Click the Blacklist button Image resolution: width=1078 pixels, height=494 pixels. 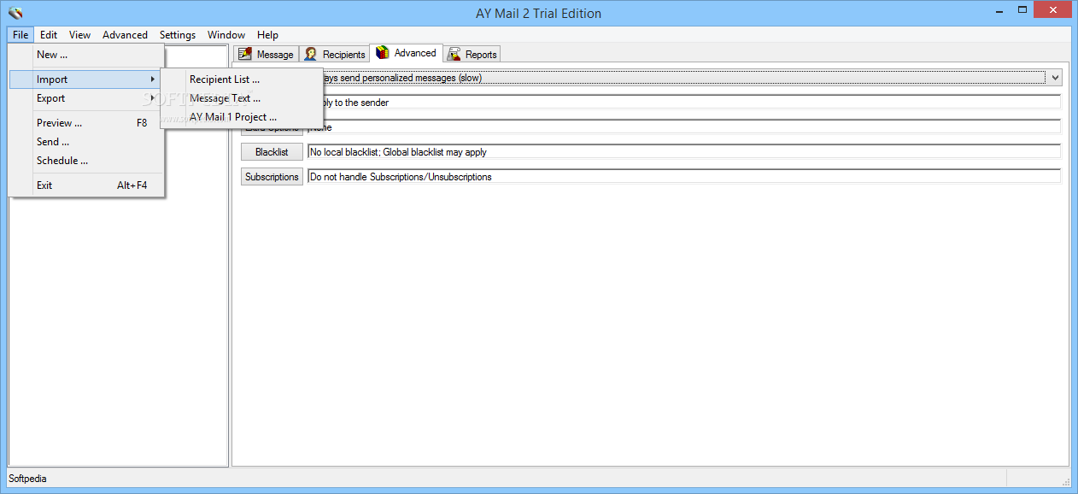pos(272,152)
